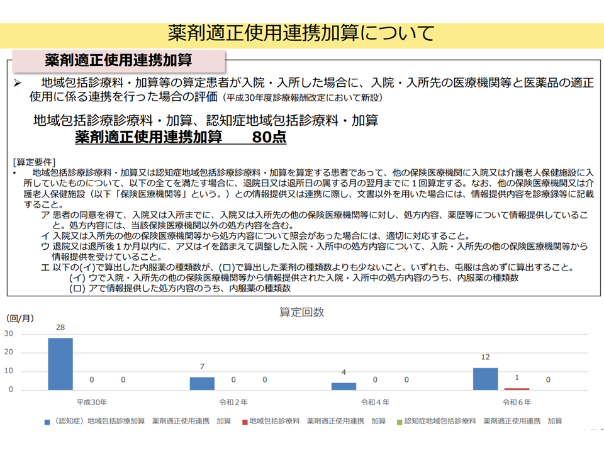Click the slide title 薬剤適正使用連携加算について
Screen dimensions: 604x453
(301, 33)
